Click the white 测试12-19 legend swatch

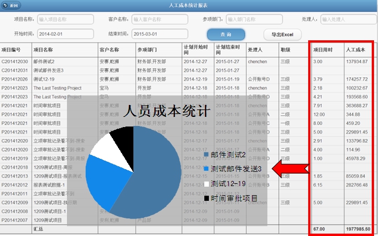207,184
